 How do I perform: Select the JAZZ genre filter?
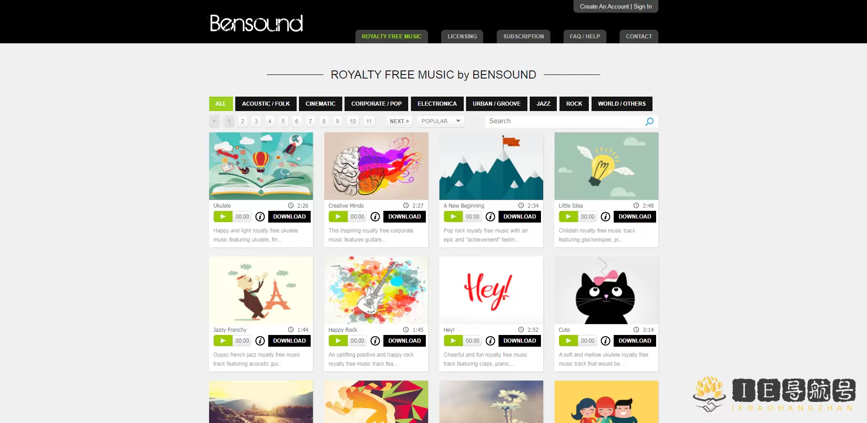tap(543, 104)
